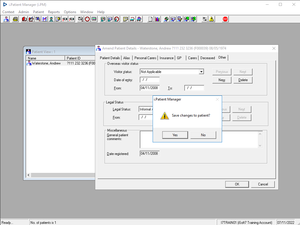Click the Name column header in Patient View
This screenshot has width=300, height=225.
[x=45, y=58]
